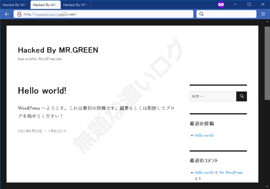Click the magnifier icon in browser search box
The width and height of the screenshot is (270, 189).
[202, 14]
